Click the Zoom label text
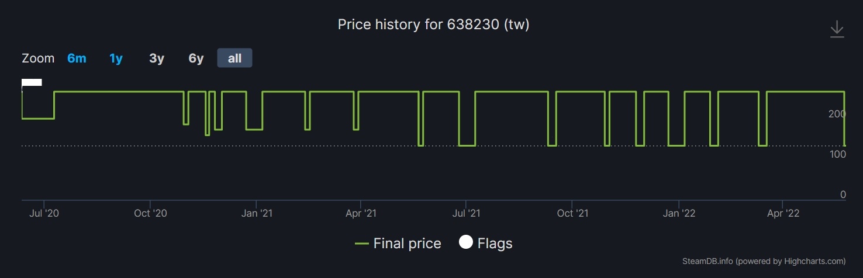 [38, 58]
